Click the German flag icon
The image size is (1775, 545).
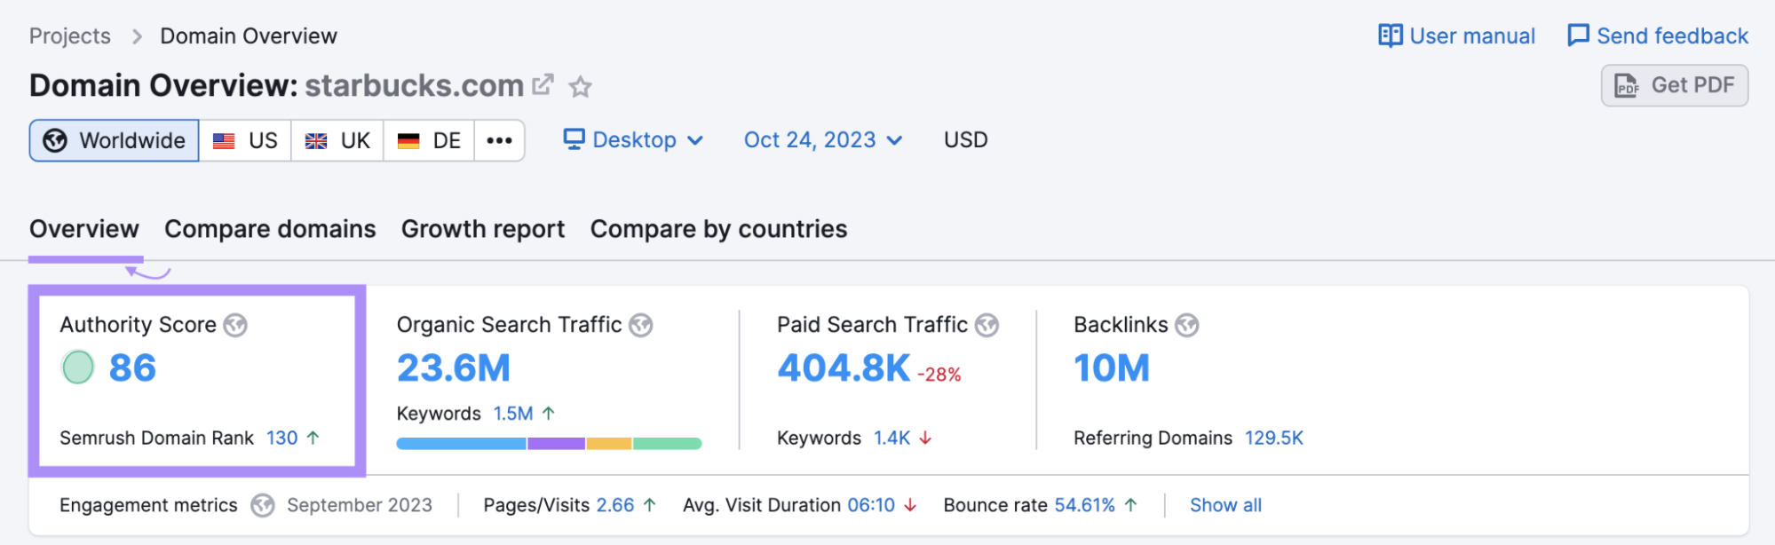[408, 141]
